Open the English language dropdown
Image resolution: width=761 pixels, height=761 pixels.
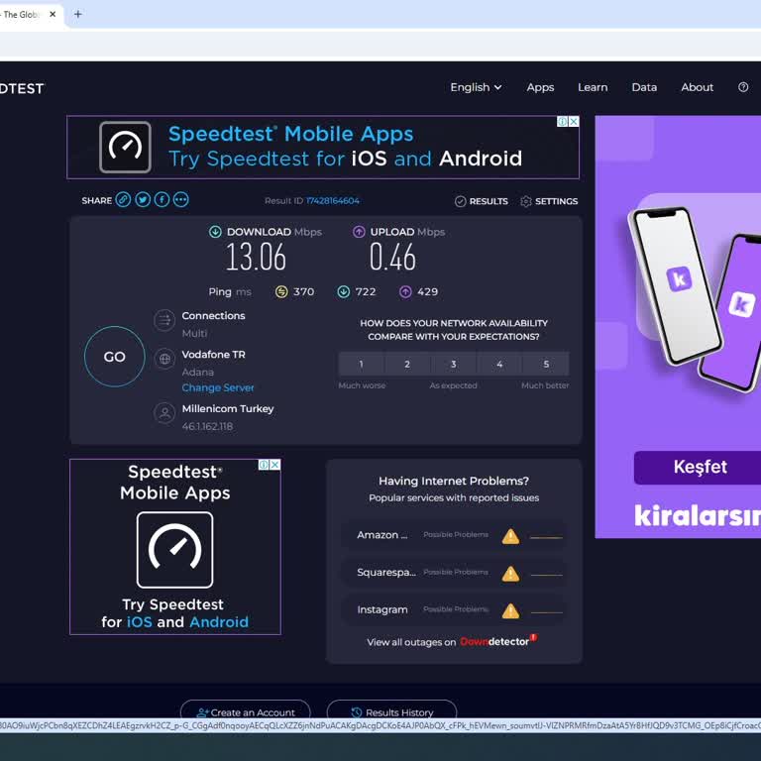(x=476, y=87)
